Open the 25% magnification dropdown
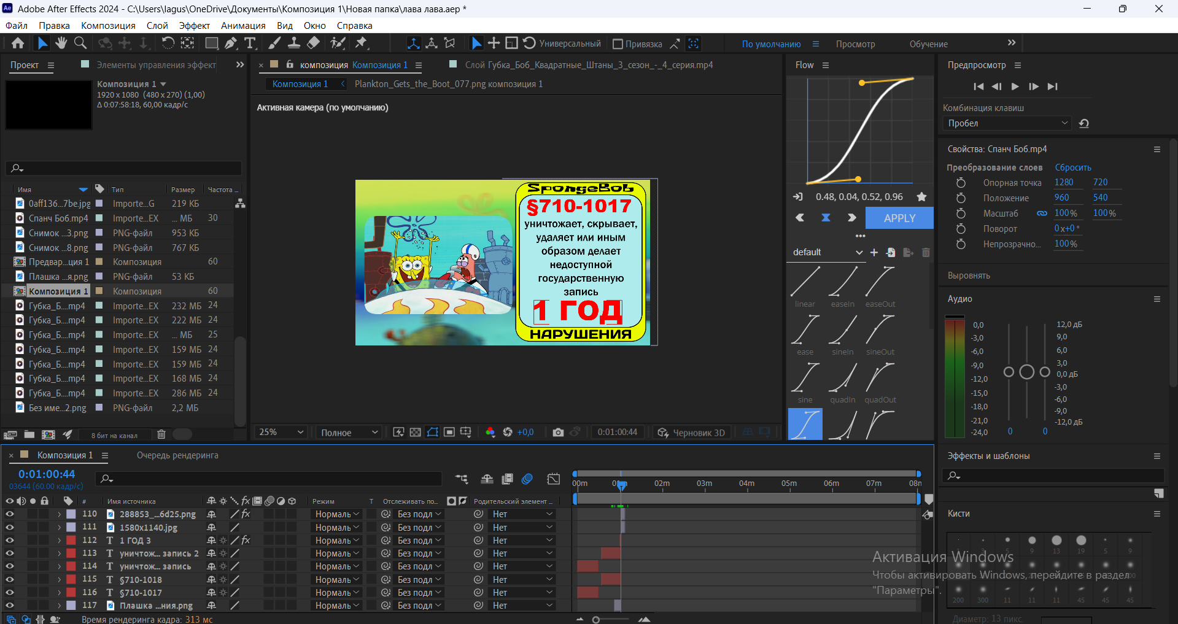The height and width of the screenshot is (624, 1178). click(281, 433)
